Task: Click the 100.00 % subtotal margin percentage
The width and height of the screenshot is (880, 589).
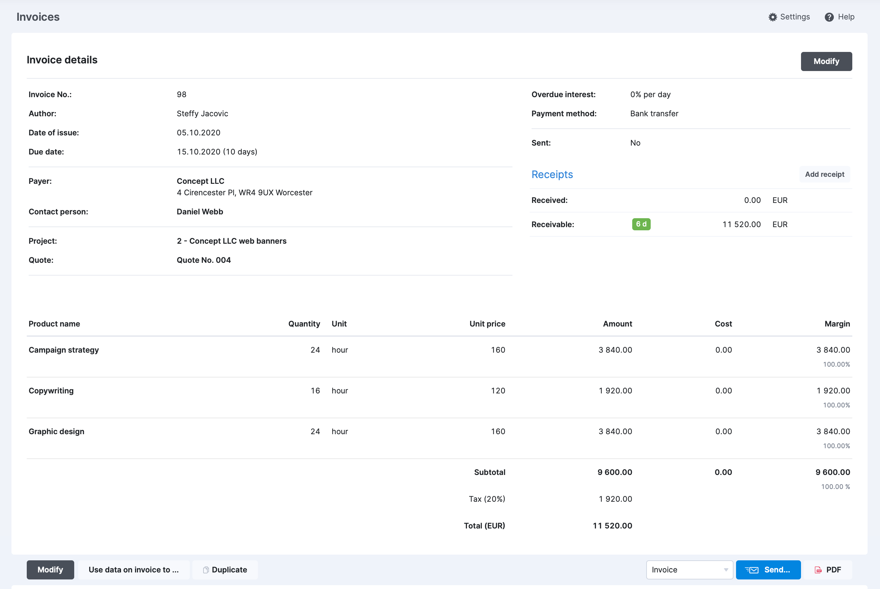Action: click(x=835, y=486)
